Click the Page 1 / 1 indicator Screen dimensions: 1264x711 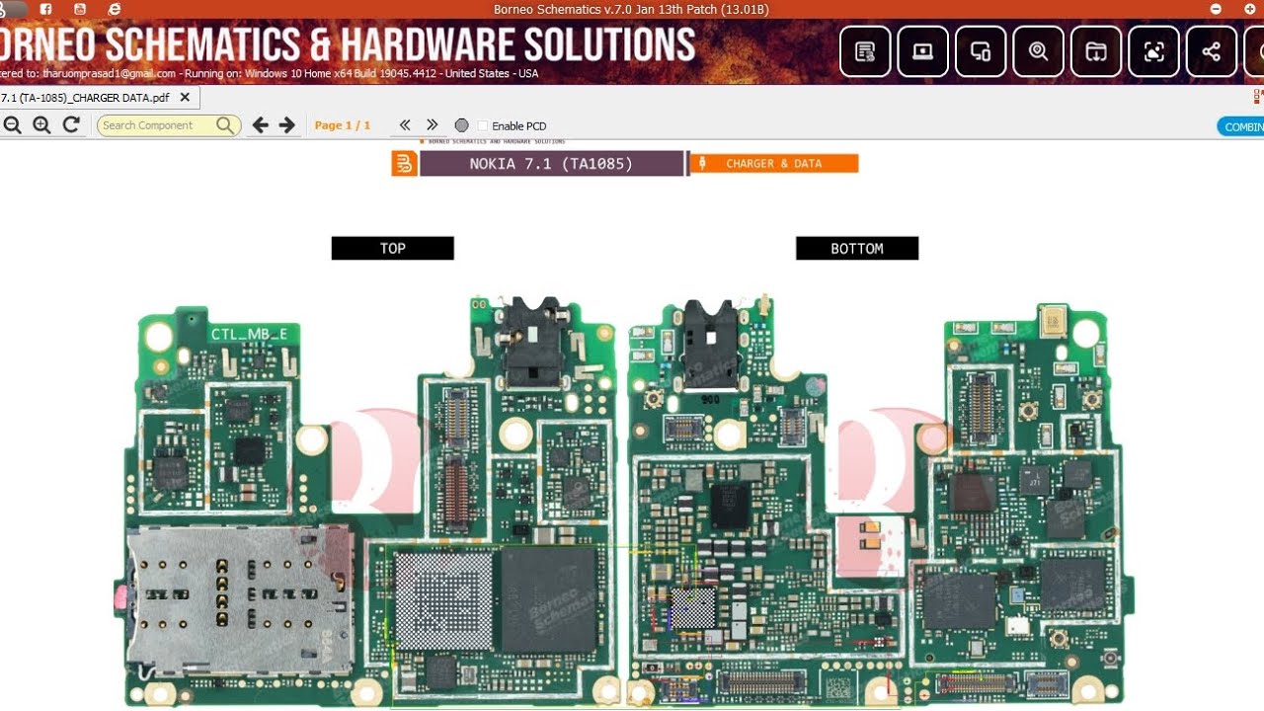343,125
